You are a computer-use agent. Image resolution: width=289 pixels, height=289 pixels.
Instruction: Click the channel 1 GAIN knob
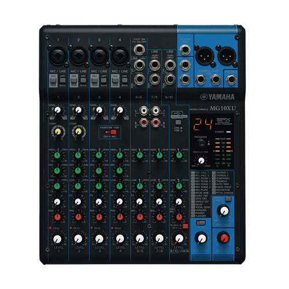pyautogui.click(x=57, y=110)
